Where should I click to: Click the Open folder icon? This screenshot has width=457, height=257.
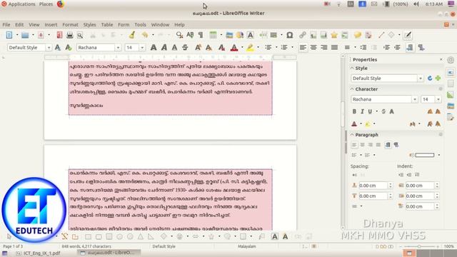(x=25, y=35)
